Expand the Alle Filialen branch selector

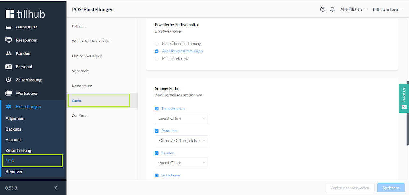pos(353,9)
